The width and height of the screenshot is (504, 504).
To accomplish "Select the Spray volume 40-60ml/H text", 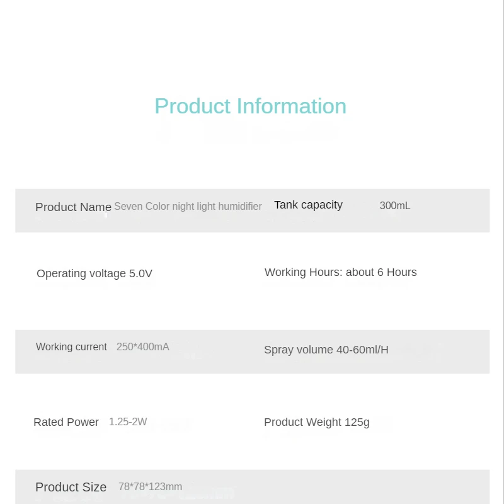I will click(326, 350).
